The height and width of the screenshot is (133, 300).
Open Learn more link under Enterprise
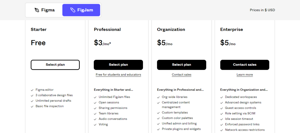pyautogui.click(x=245, y=75)
